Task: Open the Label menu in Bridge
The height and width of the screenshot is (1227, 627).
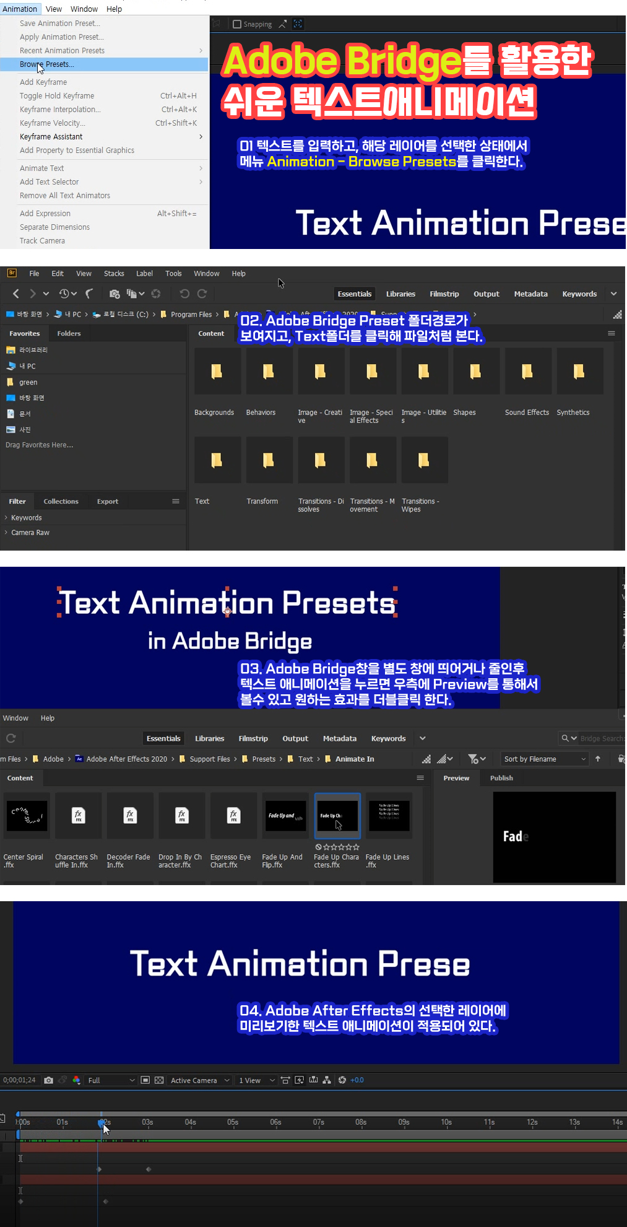Action: pyautogui.click(x=144, y=273)
